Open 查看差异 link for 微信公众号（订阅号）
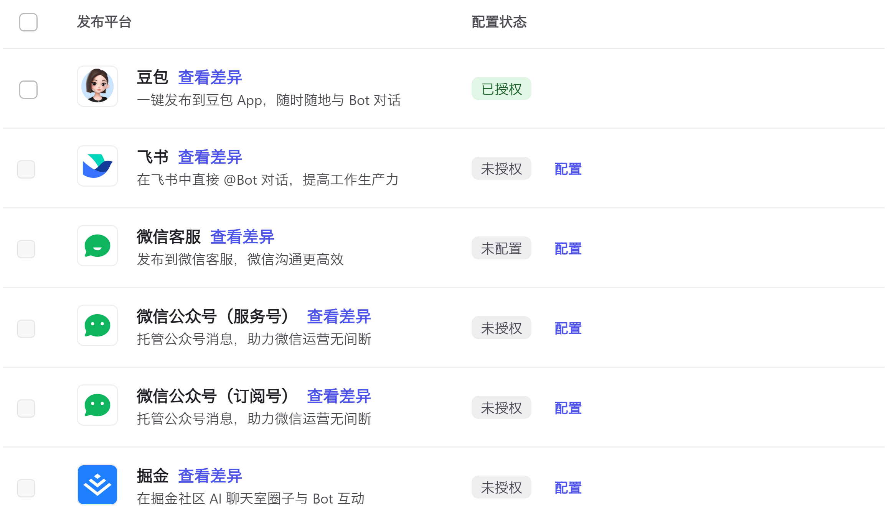Image resolution: width=894 pixels, height=525 pixels. (339, 396)
